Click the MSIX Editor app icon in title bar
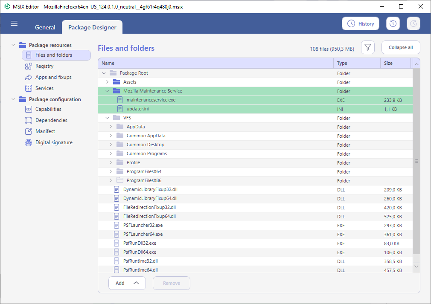Viewport: 431px width, 304px height. (x=7, y=6)
